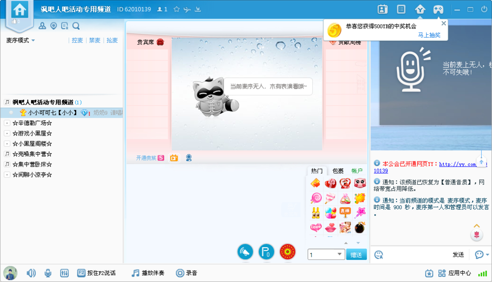Select the black bomb gift

pos(360,227)
